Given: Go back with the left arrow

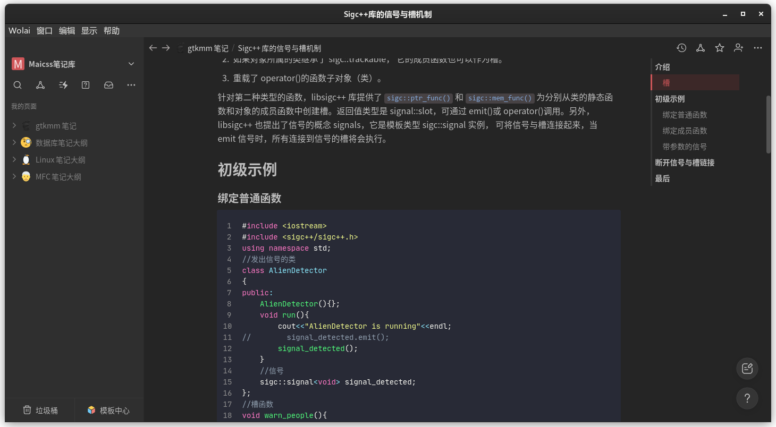Looking at the screenshot, I should pyautogui.click(x=153, y=48).
